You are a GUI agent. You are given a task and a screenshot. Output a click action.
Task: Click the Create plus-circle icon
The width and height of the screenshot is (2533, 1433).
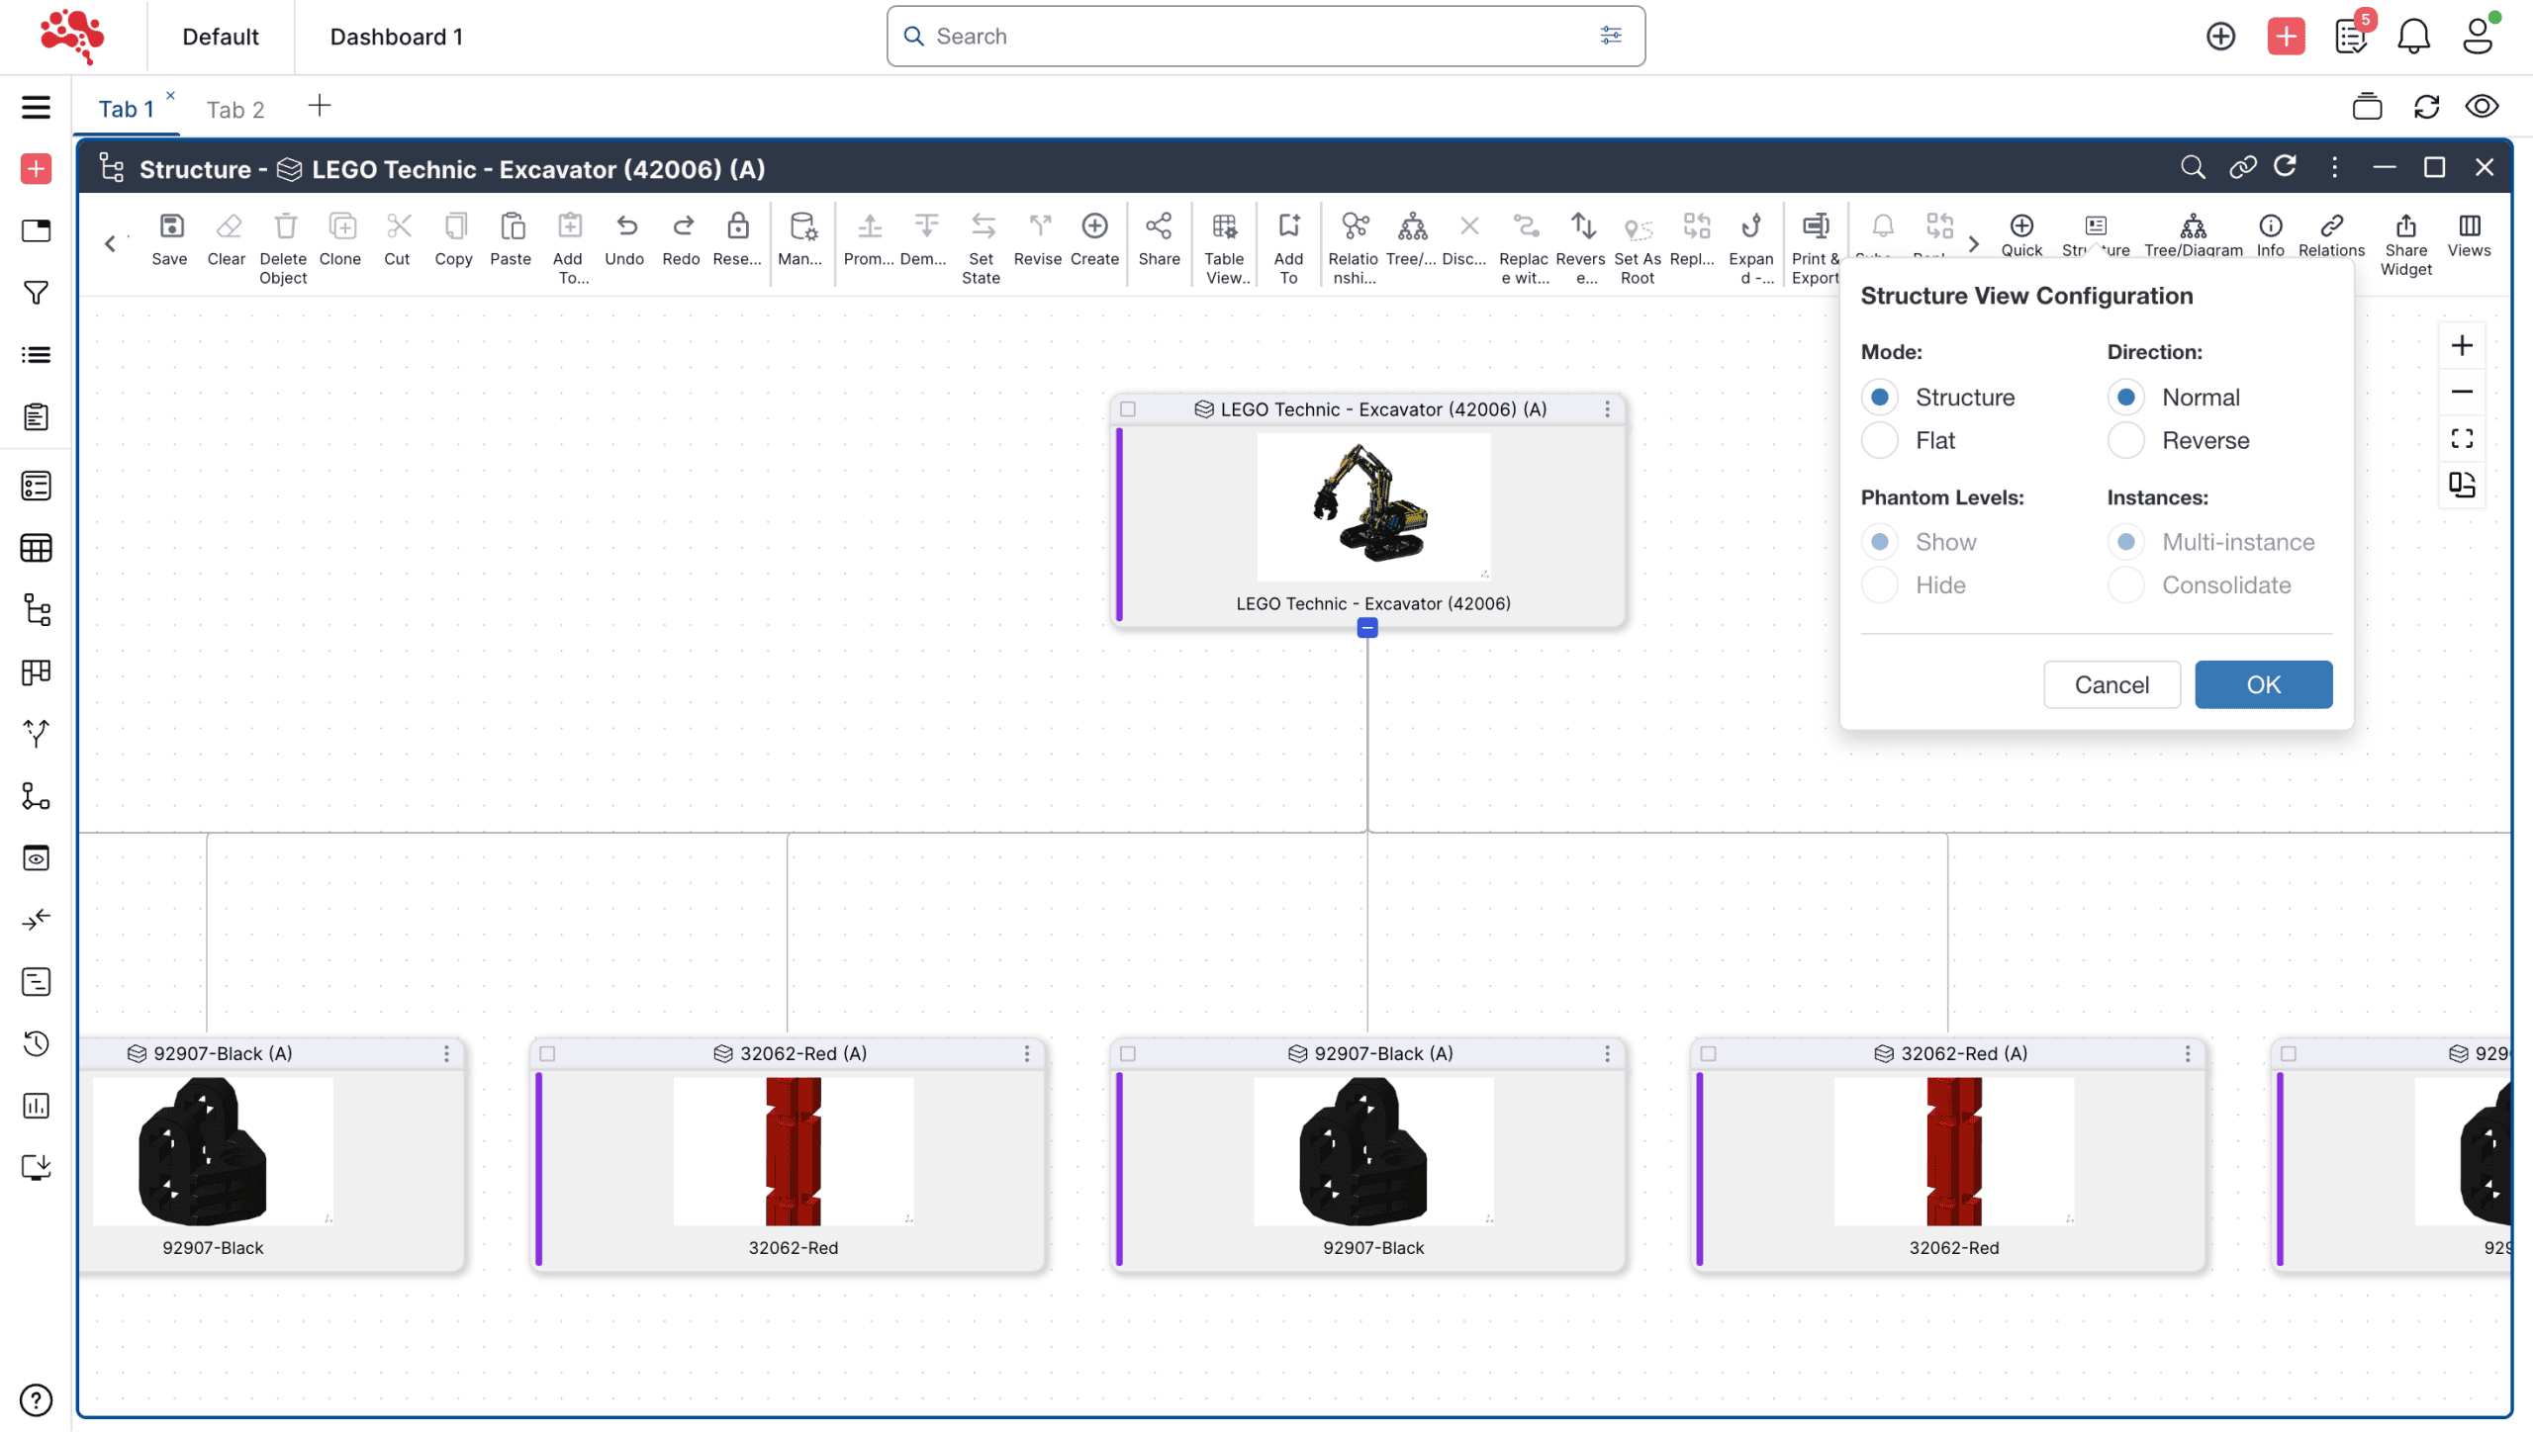(1095, 226)
